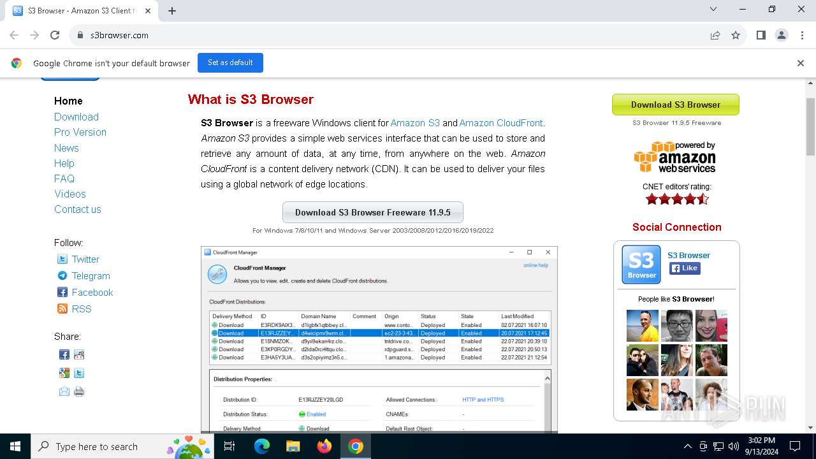Click the Windows taskbar search box
816x459 pixels.
click(x=122, y=446)
